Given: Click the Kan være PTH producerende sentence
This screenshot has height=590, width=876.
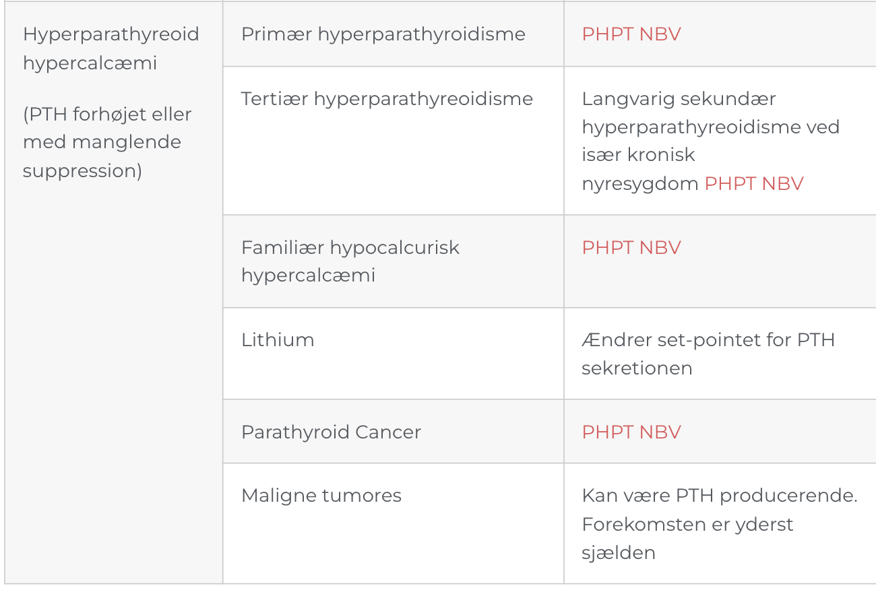Looking at the screenshot, I should tap(720, 496).
